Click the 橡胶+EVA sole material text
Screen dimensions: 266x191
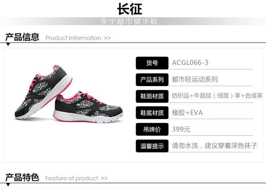pos(187,113)
